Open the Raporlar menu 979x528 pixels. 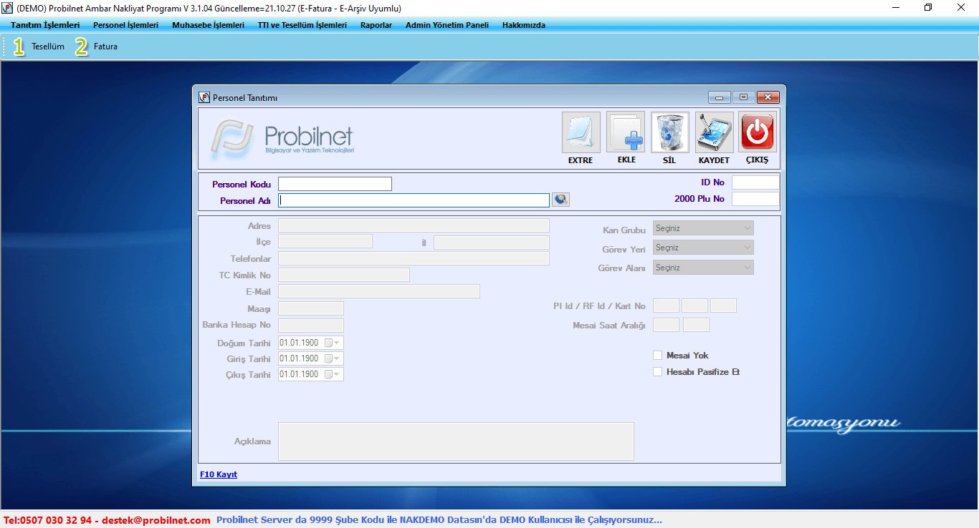pyautogui.click(x=376, y=25)
